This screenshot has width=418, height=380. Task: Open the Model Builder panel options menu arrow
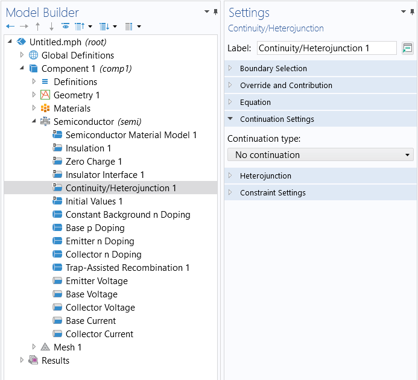click(207, 11)
